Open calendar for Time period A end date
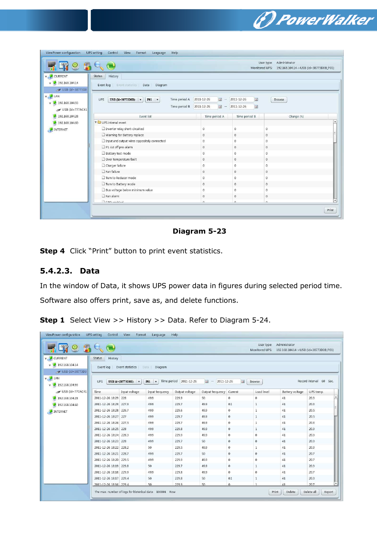 [256, 100]
